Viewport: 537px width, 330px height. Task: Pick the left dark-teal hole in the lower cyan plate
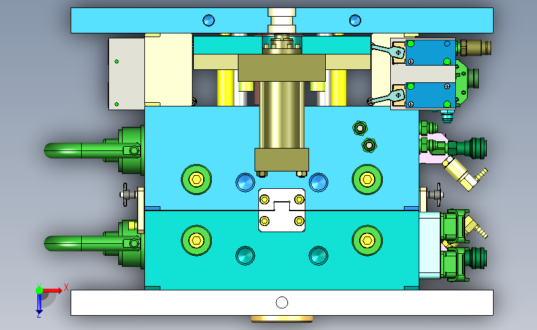[x=245, y=256]
